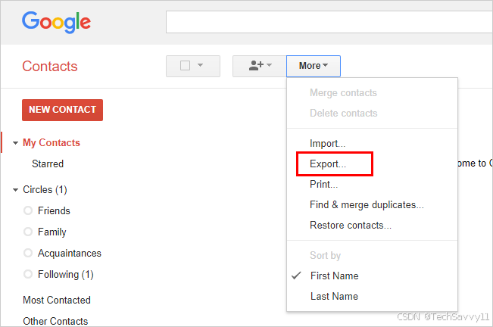
Task: Open the More dropdown button
Action: tap(314, 66)
